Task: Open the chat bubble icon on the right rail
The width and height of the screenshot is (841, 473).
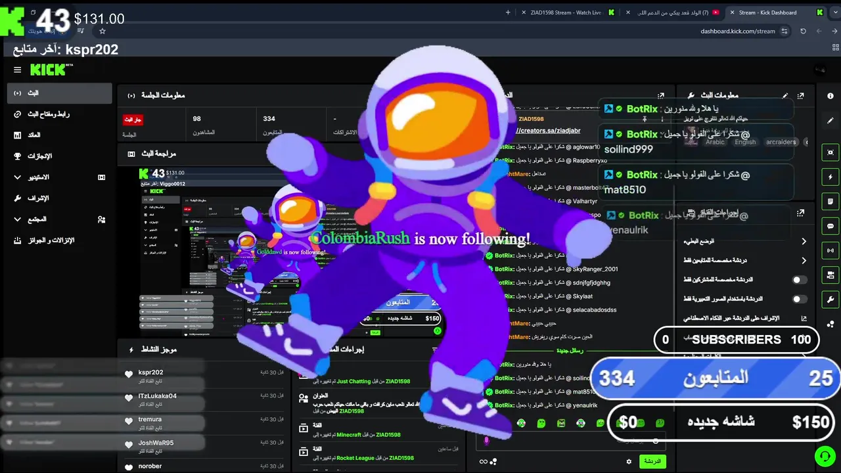Action: click(830, 226)
